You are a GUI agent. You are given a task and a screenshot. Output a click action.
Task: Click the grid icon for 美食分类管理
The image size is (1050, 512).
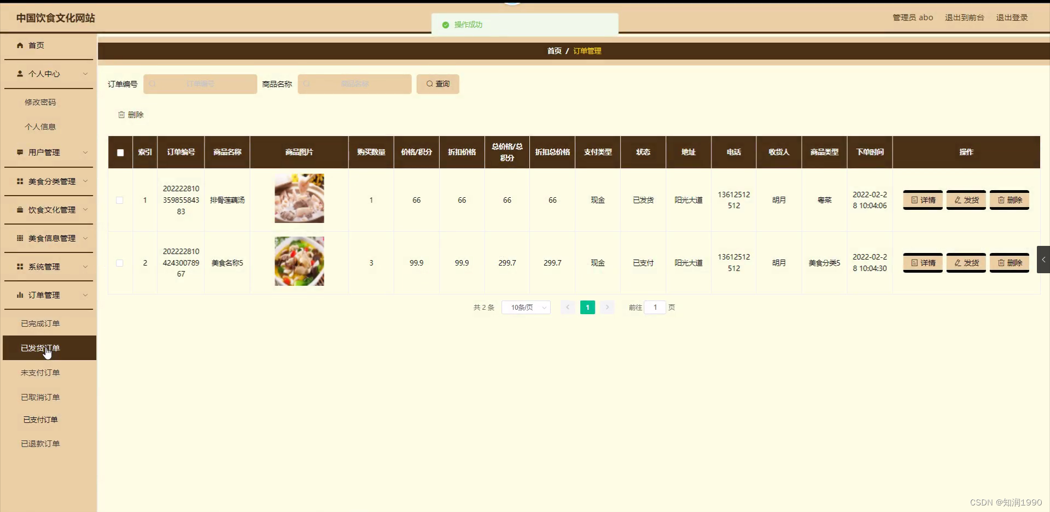point(19,181)
